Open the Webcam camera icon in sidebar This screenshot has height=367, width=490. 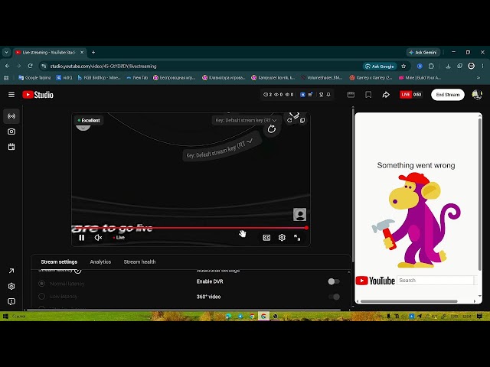tap(11, 132)
